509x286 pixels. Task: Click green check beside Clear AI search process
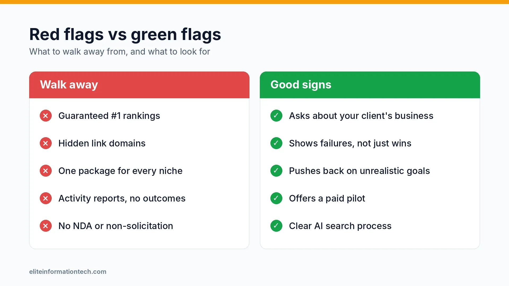(276, 226)
